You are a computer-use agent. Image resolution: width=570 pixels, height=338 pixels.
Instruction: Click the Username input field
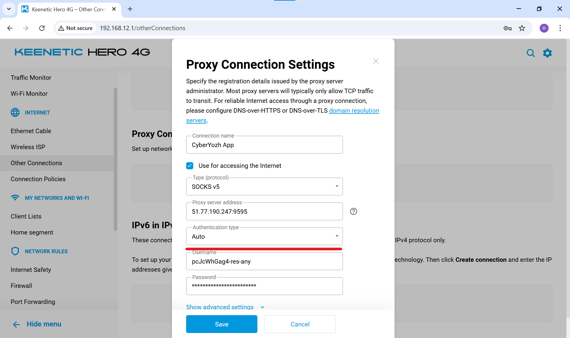pos(264,262)
